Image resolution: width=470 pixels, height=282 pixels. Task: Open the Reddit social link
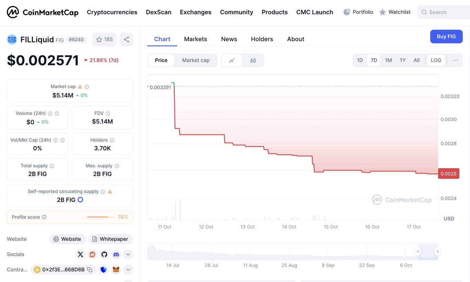(x=92, y=255)
